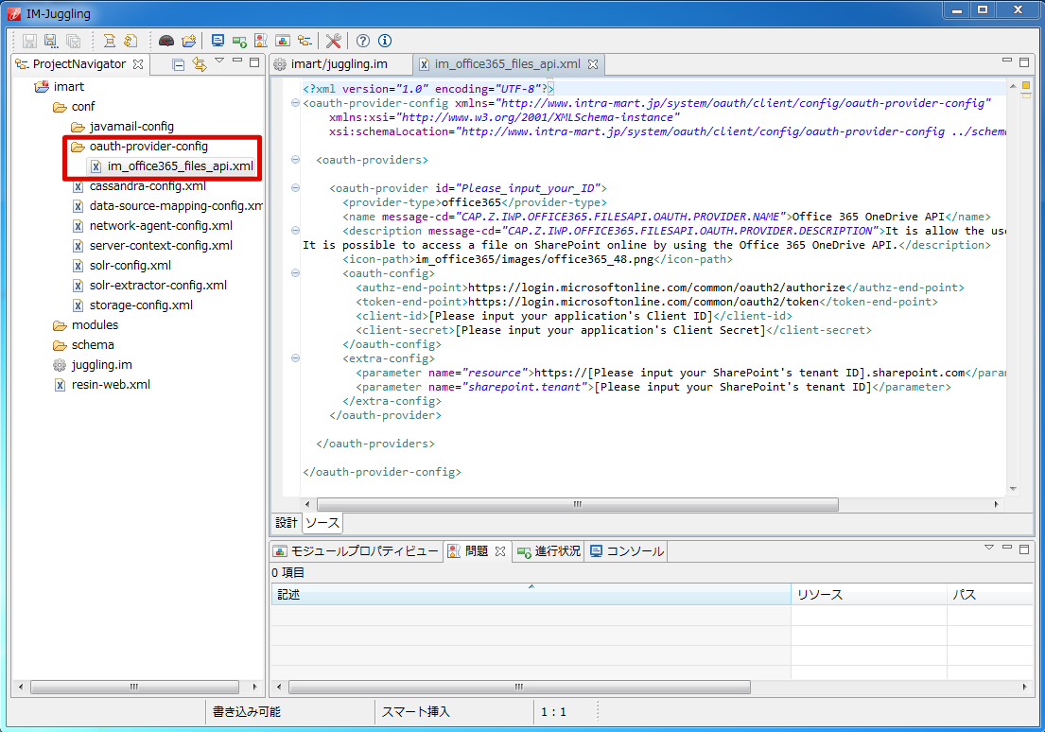The image size is (1045, 732).
Task: Open preferences with wrench and screwdriver icon
Action: coord(334,42)
